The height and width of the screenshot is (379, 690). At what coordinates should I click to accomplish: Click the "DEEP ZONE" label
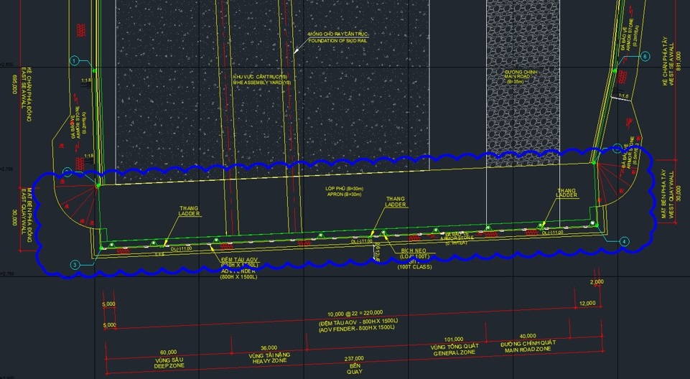[168, 365]
